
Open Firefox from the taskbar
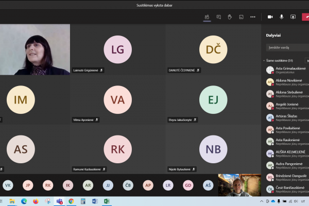click(x=36, y=201)
